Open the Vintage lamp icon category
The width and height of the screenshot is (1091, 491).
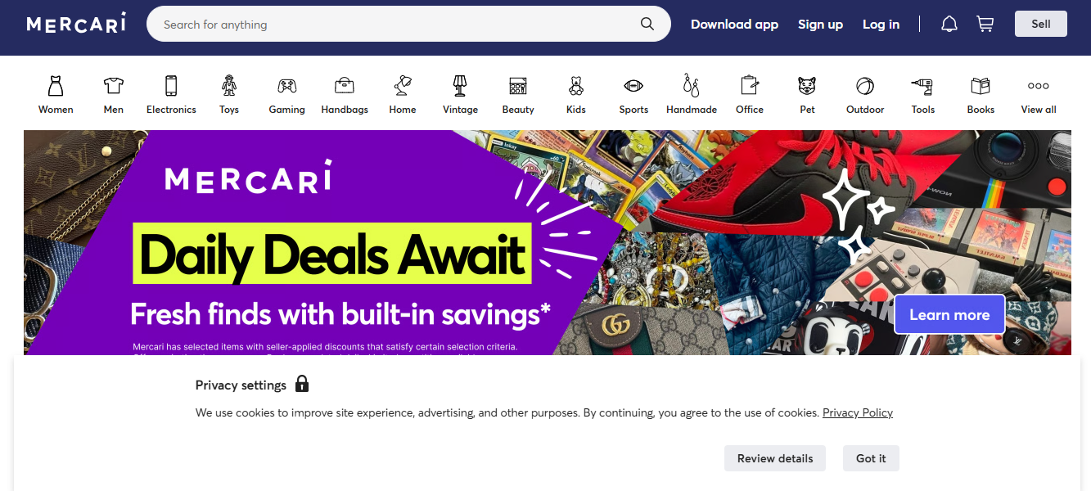(x=460, y=85)
